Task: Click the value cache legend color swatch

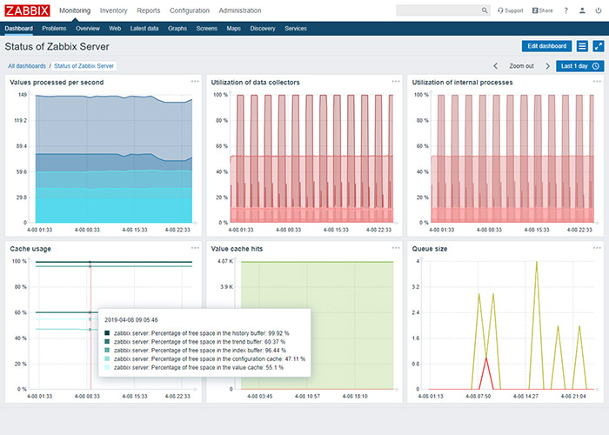Action: 107,367
